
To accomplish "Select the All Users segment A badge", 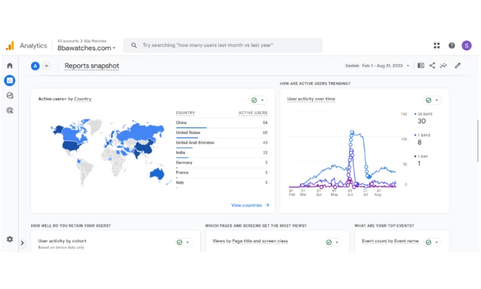I will 35,66.
